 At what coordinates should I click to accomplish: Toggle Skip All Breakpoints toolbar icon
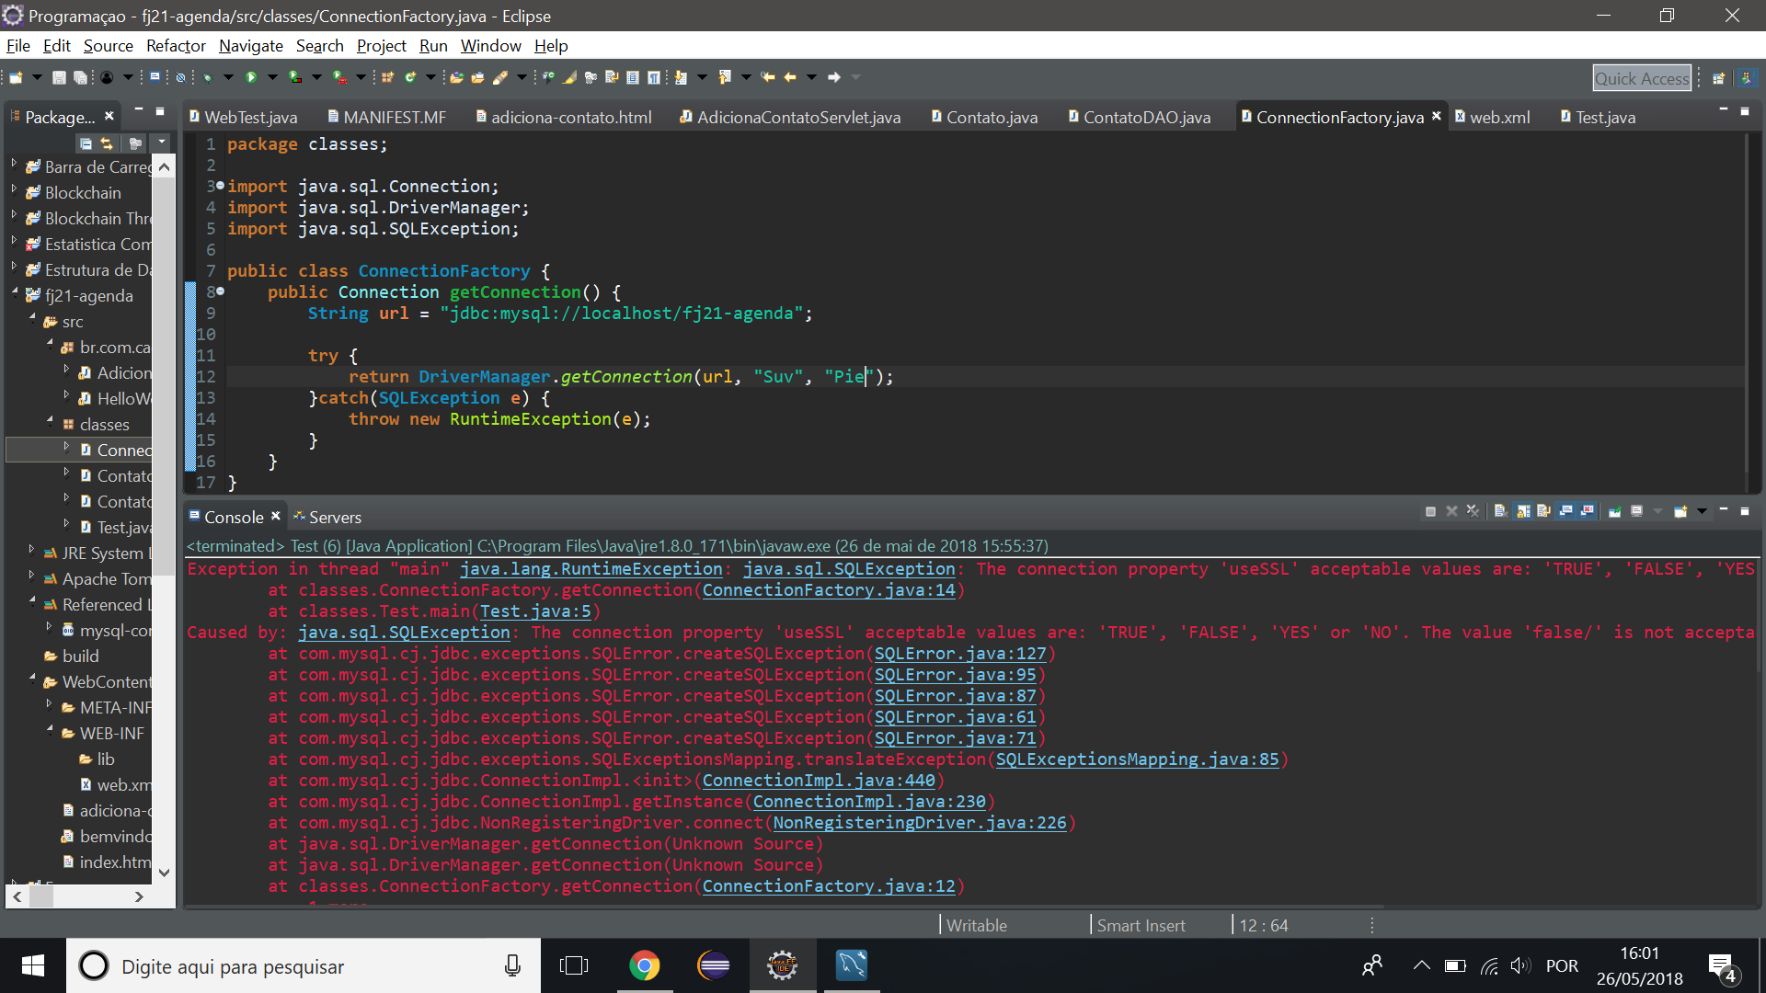(x=180, y=77)
